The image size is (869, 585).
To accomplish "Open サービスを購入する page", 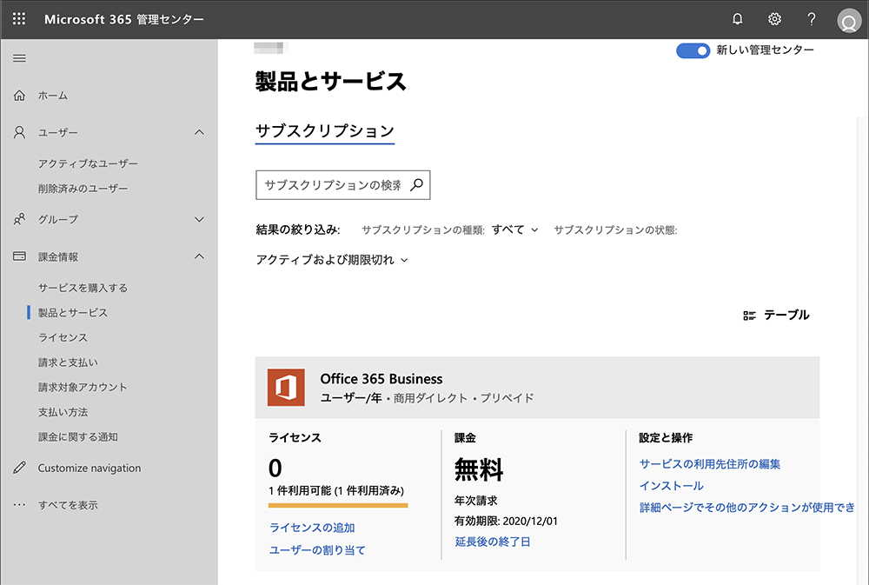I will click(x=83, y=288).
